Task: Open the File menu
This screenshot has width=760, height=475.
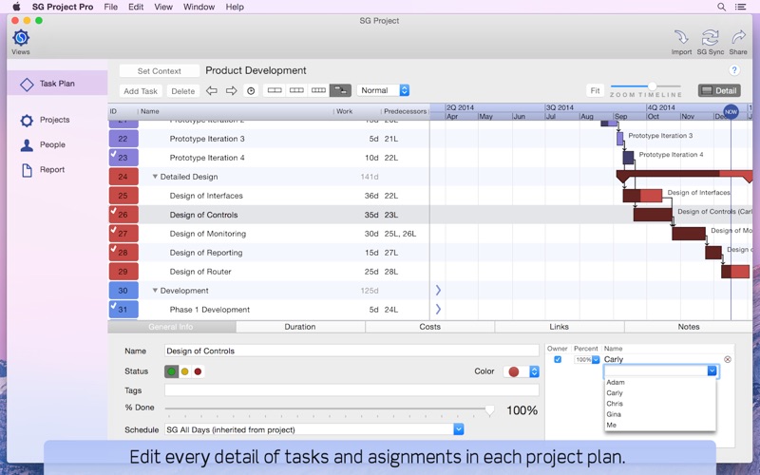Action: pos(110,7)
